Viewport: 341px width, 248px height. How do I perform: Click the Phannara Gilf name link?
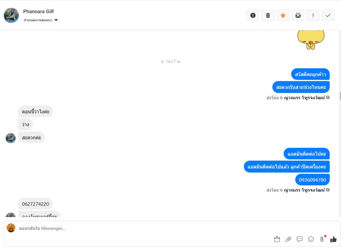pyautogui.click(x=39, y=12)
